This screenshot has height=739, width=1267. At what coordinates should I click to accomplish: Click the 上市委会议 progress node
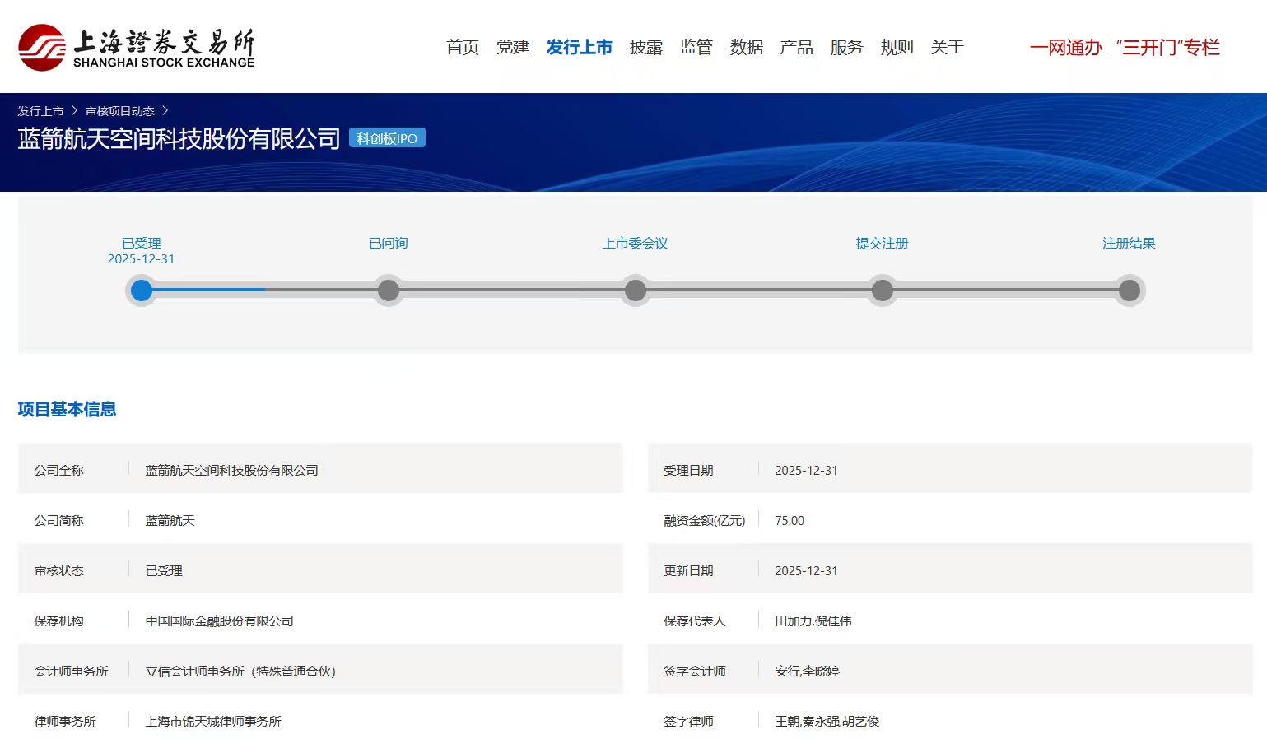click(x=636, y=290)
